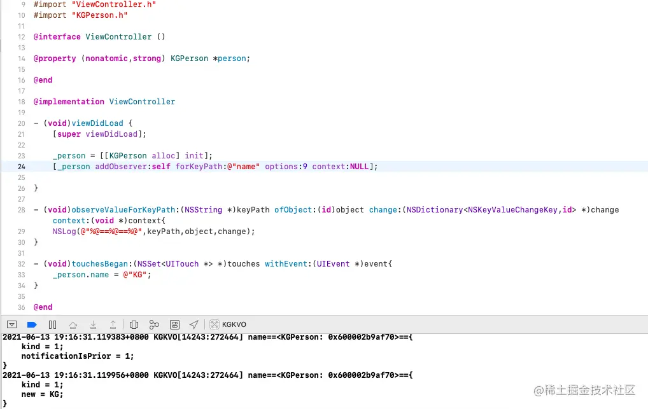Click the @"name" string literal
Screen dimensions: 648x409
pyautogui.click(x=243, y=167)
